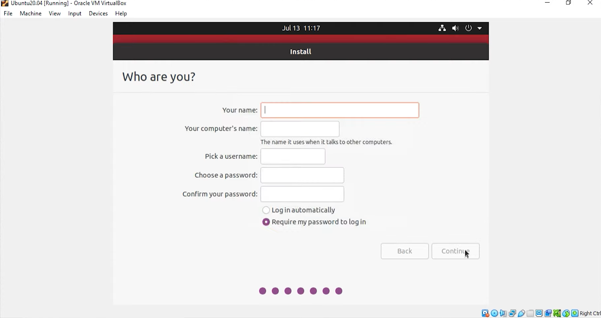
Task: Select Require my password to log in
Action: 266,222
